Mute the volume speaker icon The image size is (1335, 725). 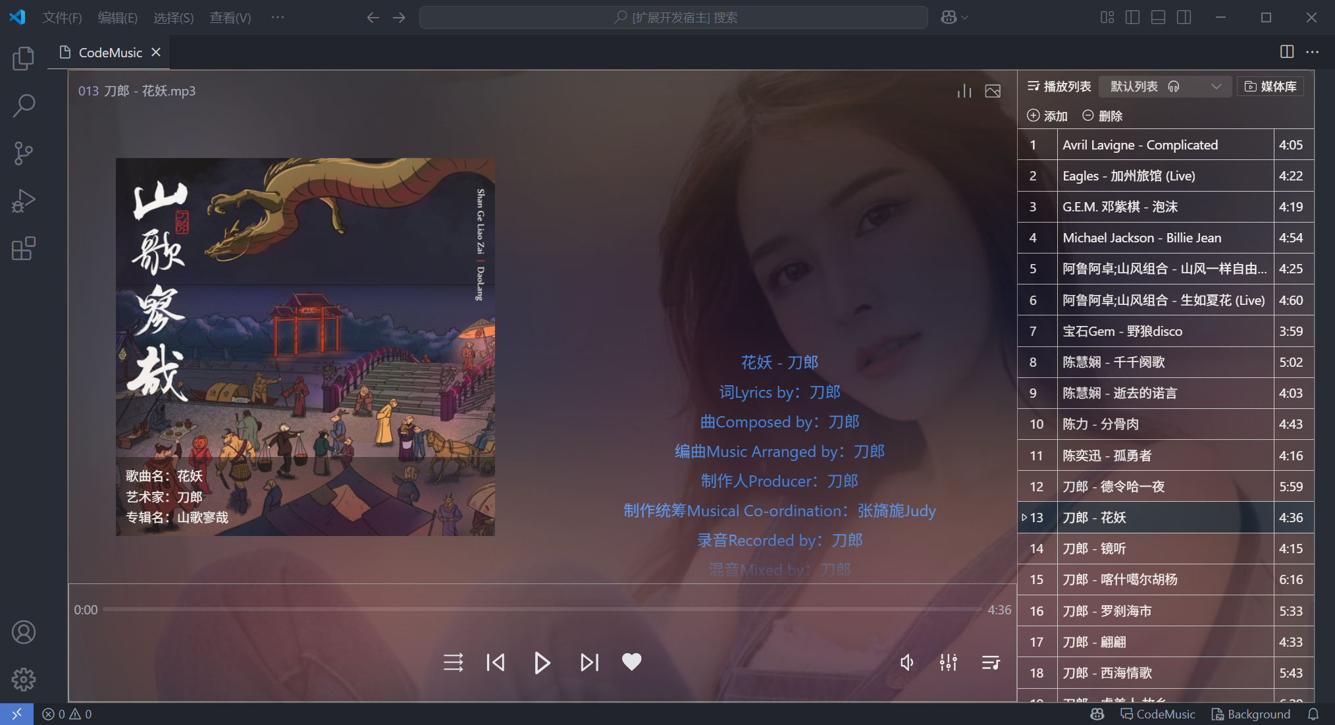tap(906, 662)
